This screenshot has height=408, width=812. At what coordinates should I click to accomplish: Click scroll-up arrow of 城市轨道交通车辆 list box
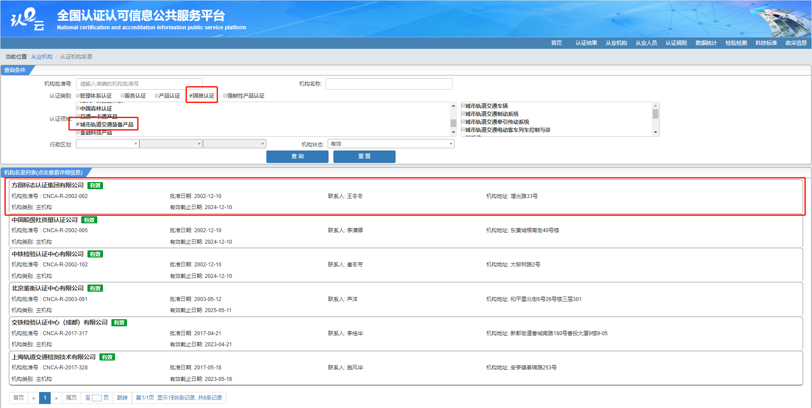coord(655,106)
